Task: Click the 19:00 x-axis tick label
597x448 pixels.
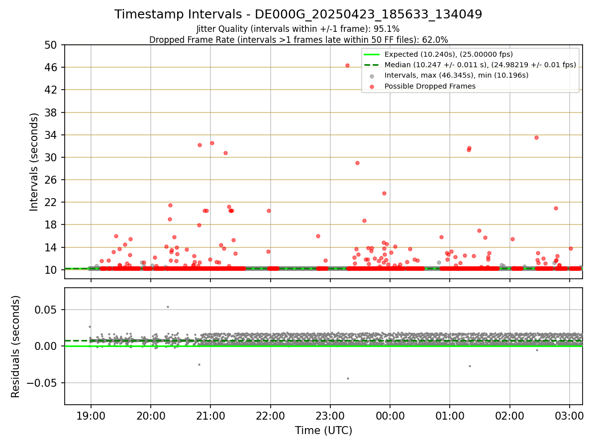Action: (x=91, y=415)
